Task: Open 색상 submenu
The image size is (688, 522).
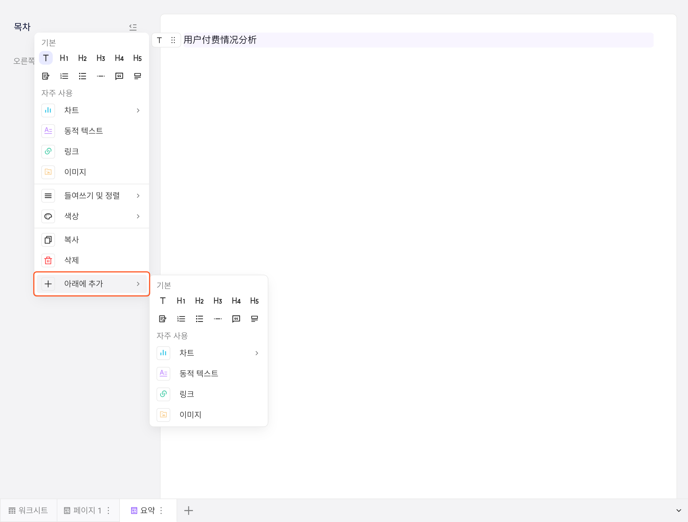Action: [91, 216]
